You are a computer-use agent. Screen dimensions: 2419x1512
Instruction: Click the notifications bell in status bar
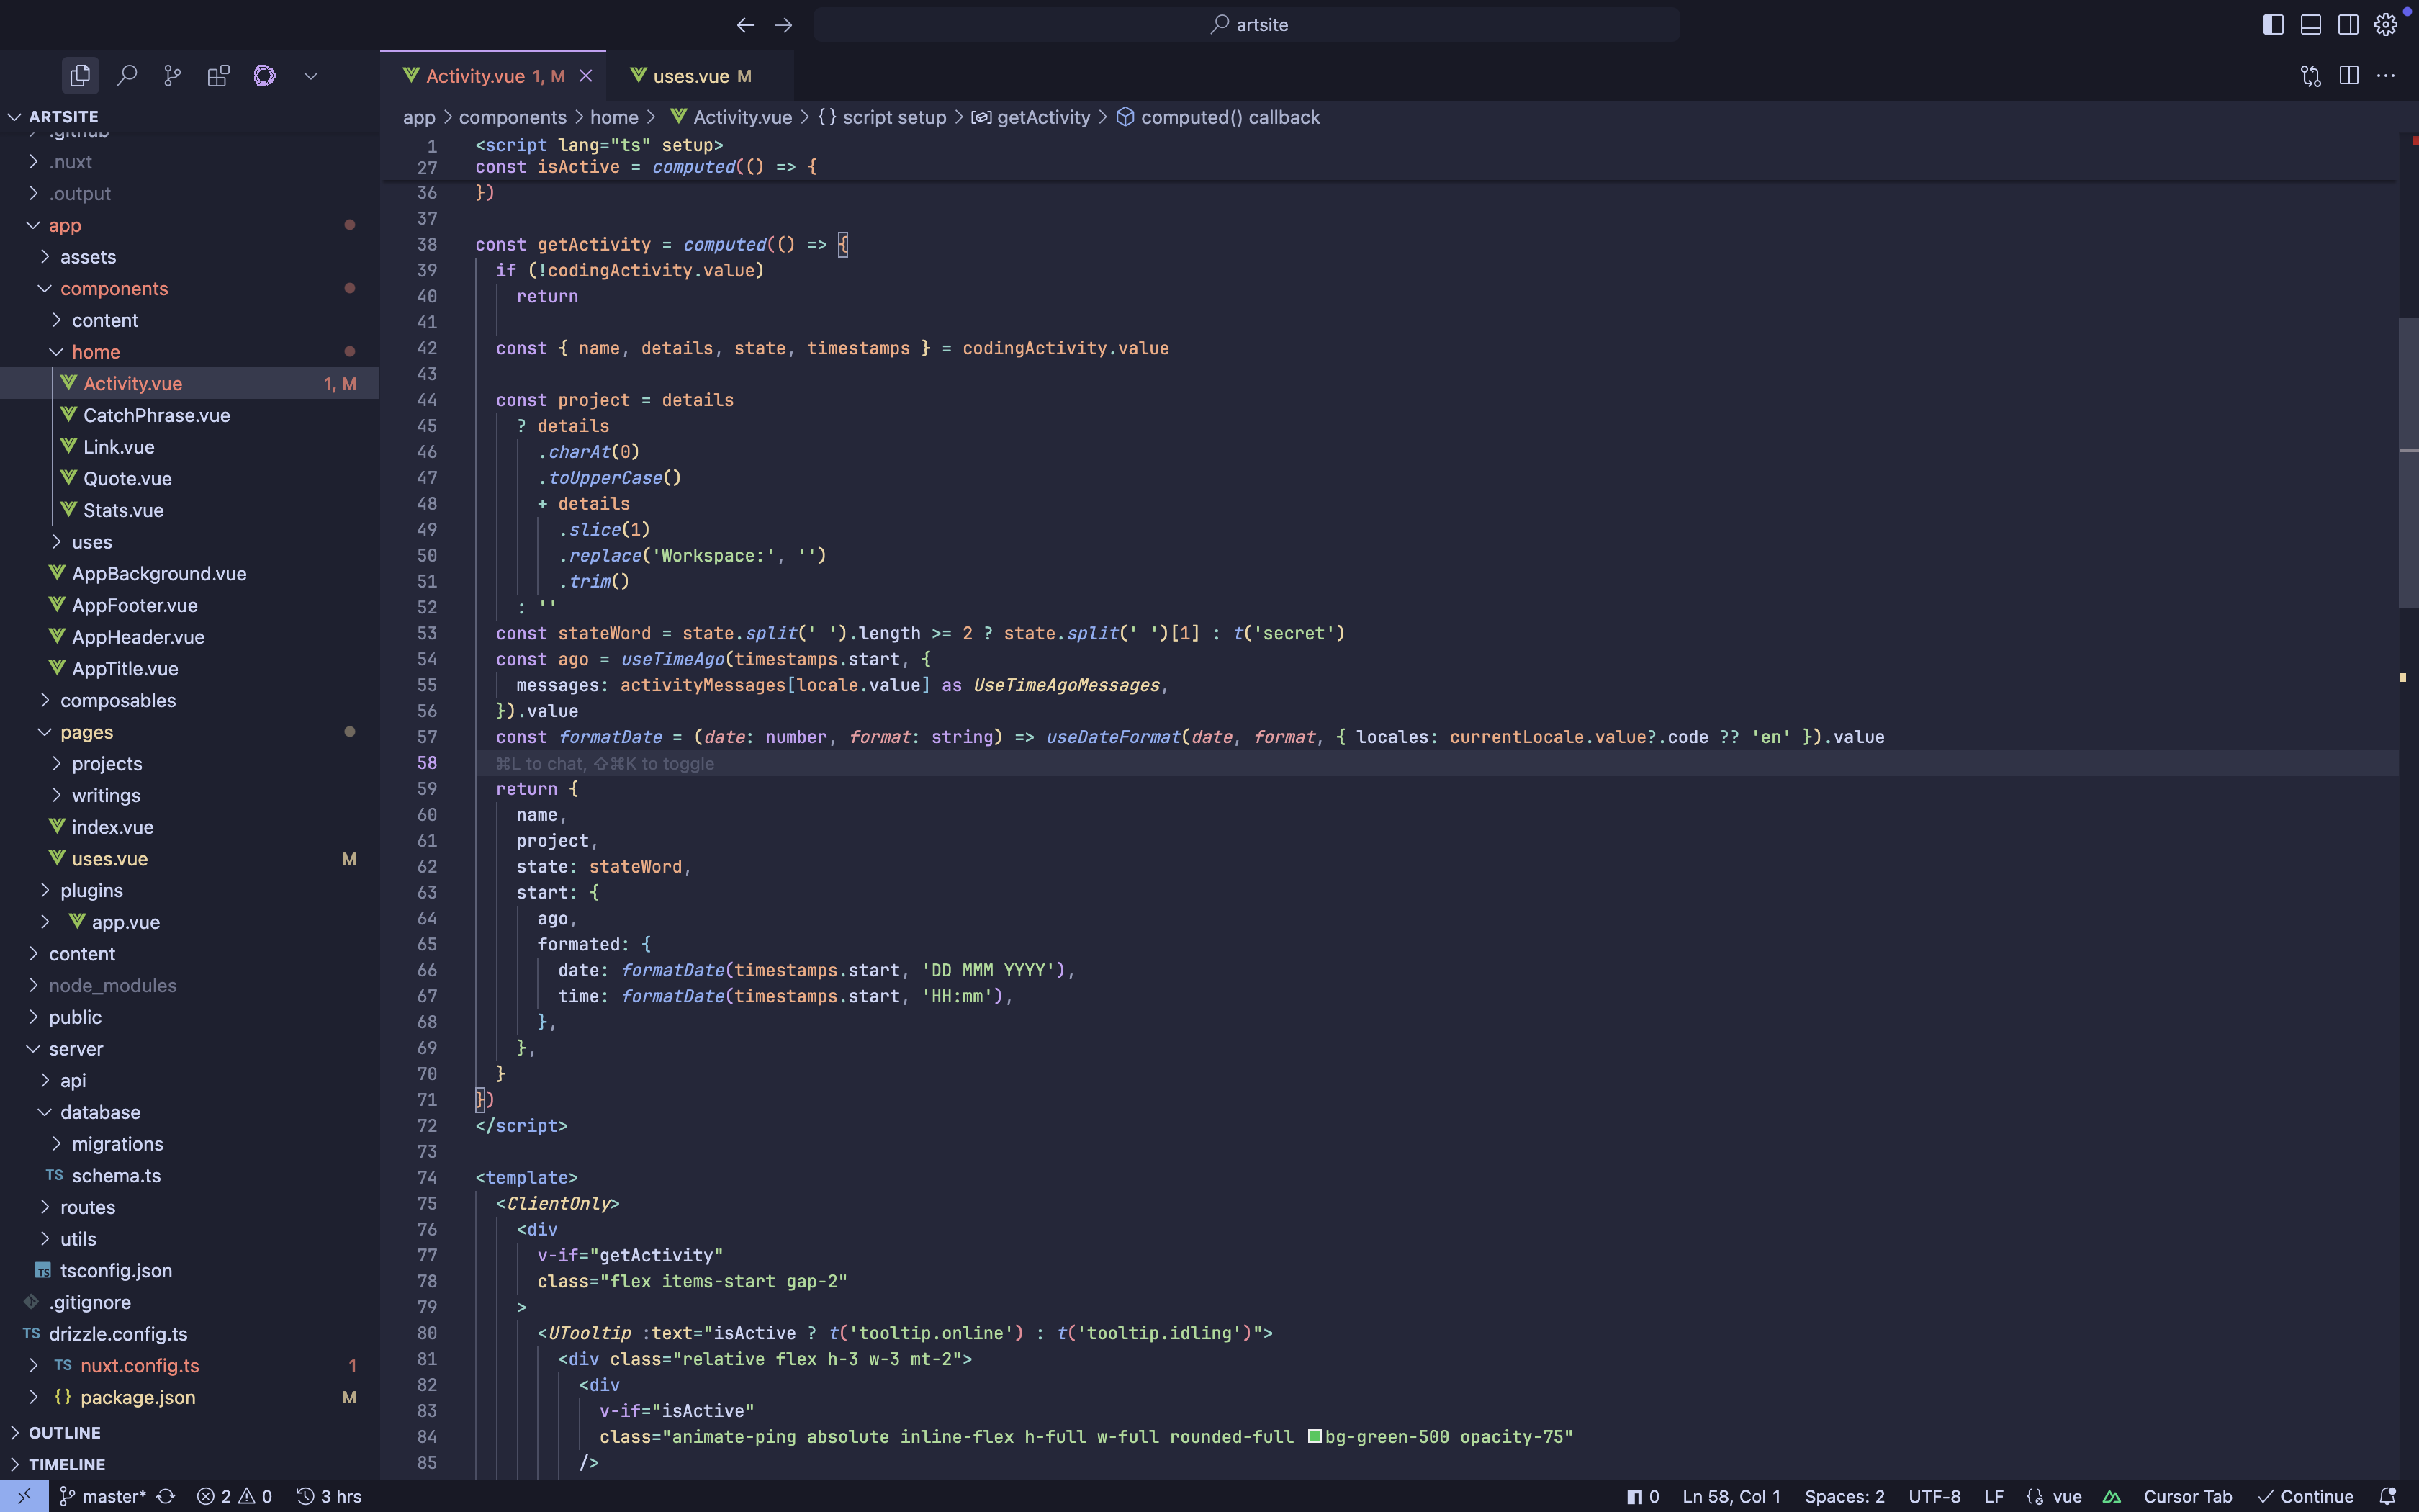point(2387,1496)
